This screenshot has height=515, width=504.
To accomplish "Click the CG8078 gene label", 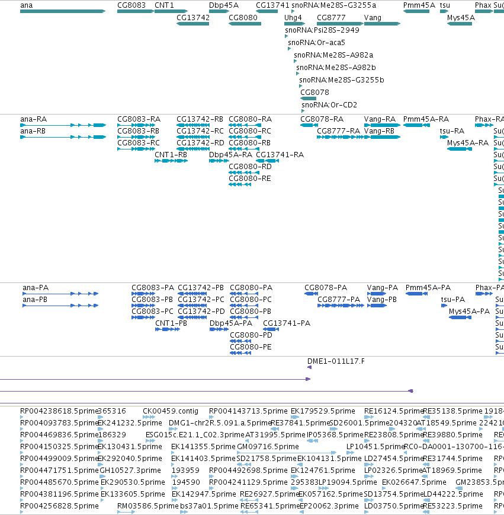I will pyautogui.click(x=314, y=93).
